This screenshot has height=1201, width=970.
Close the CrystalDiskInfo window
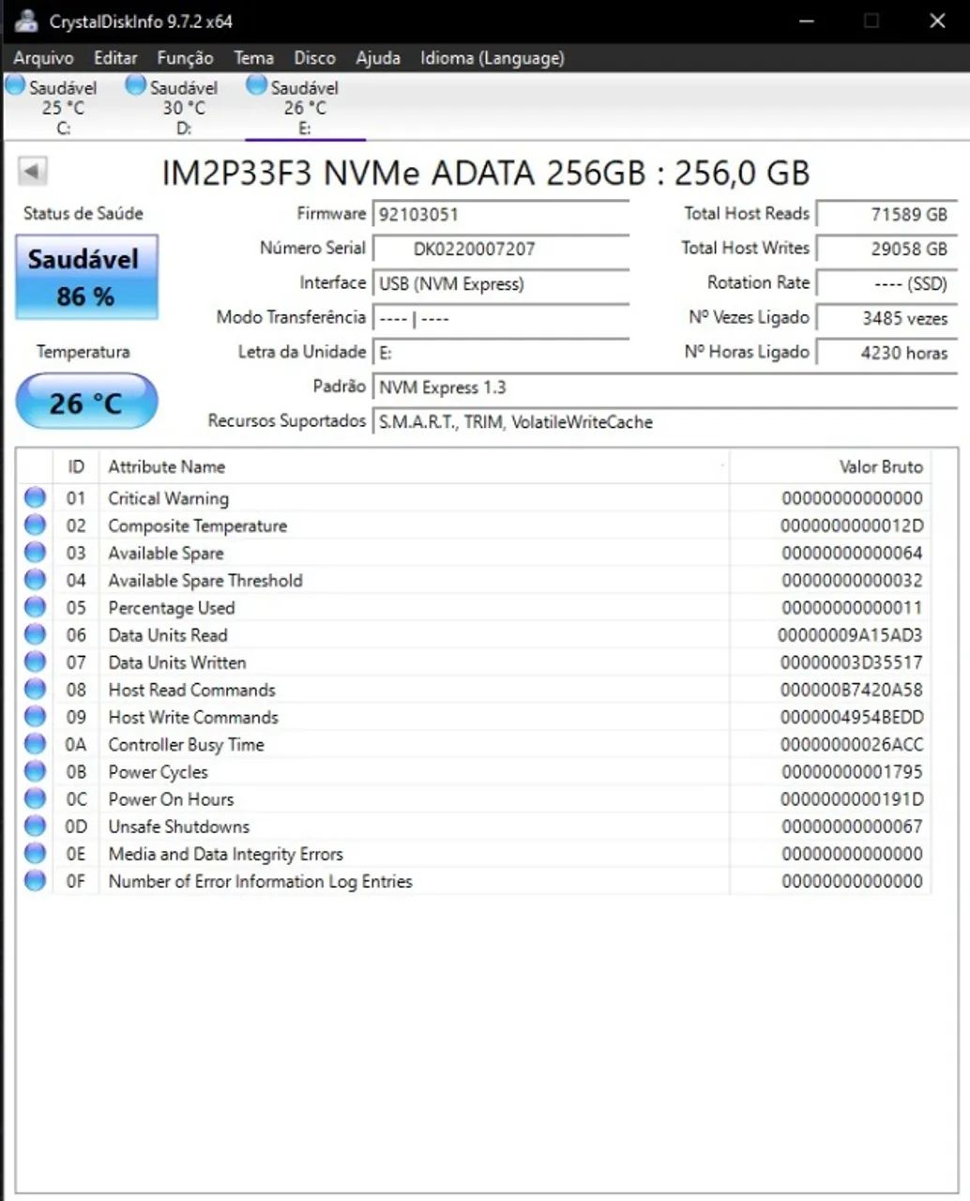(937, 21)
